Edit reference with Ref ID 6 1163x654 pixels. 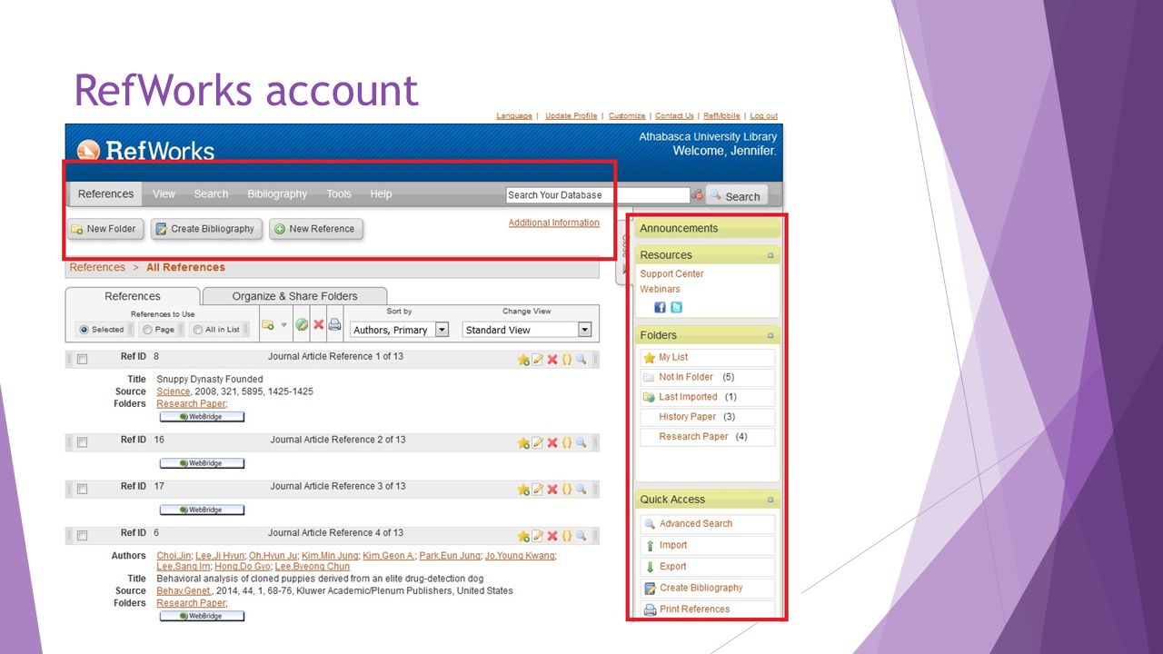tap(538, 536)
